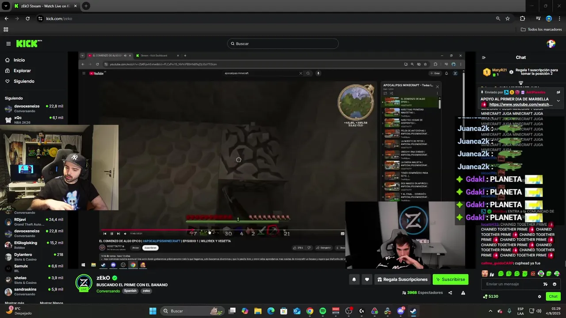
Task: Open the Kick hamburger sidebar menu
Action: [x=8, y=44]
